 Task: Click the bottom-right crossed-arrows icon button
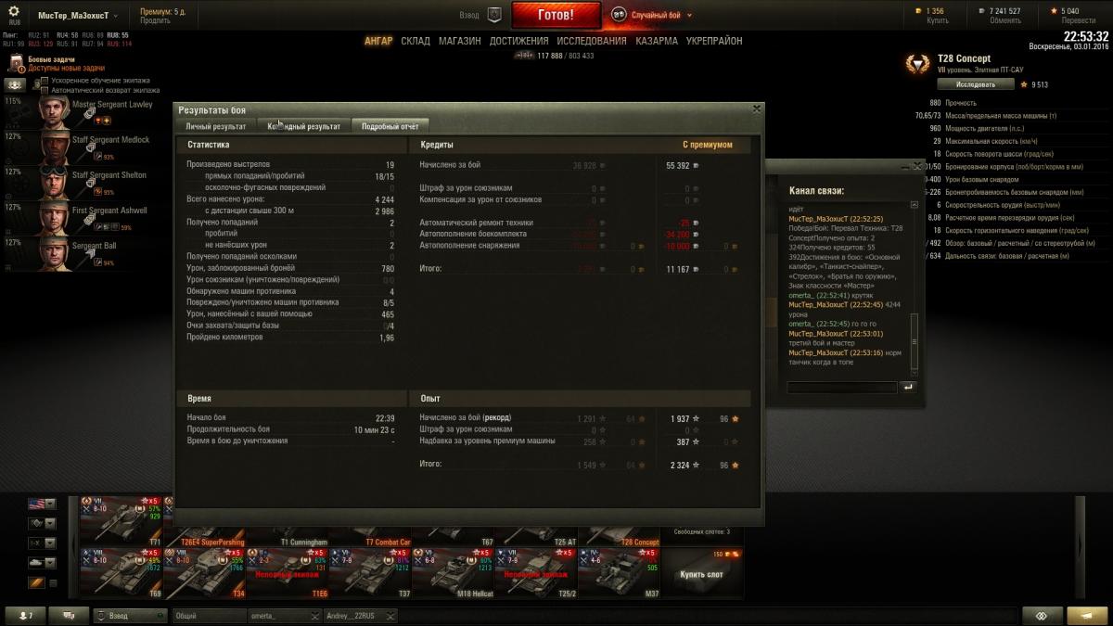(x=1042, y=616)
